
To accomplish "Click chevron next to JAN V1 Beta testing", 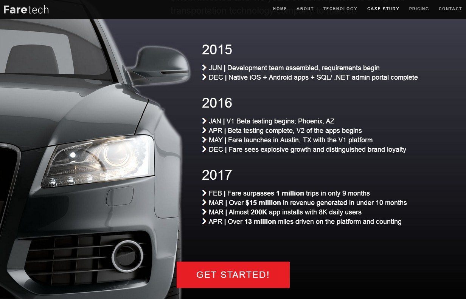I will click(x=204, y=121).
